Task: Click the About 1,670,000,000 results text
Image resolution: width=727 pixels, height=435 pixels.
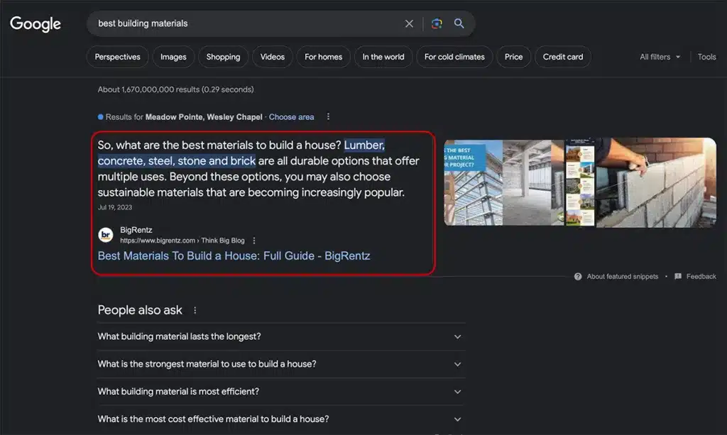Action: [176, 89]
